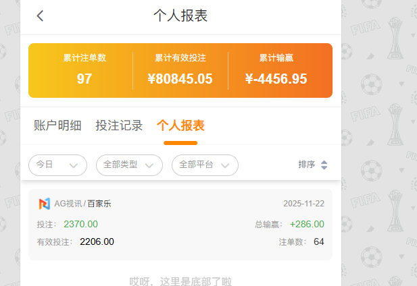Click the 投注 amount 2370.00
The height and width of the screenshot is (286, 417).
pyautogui.click(x=80, y=224)
